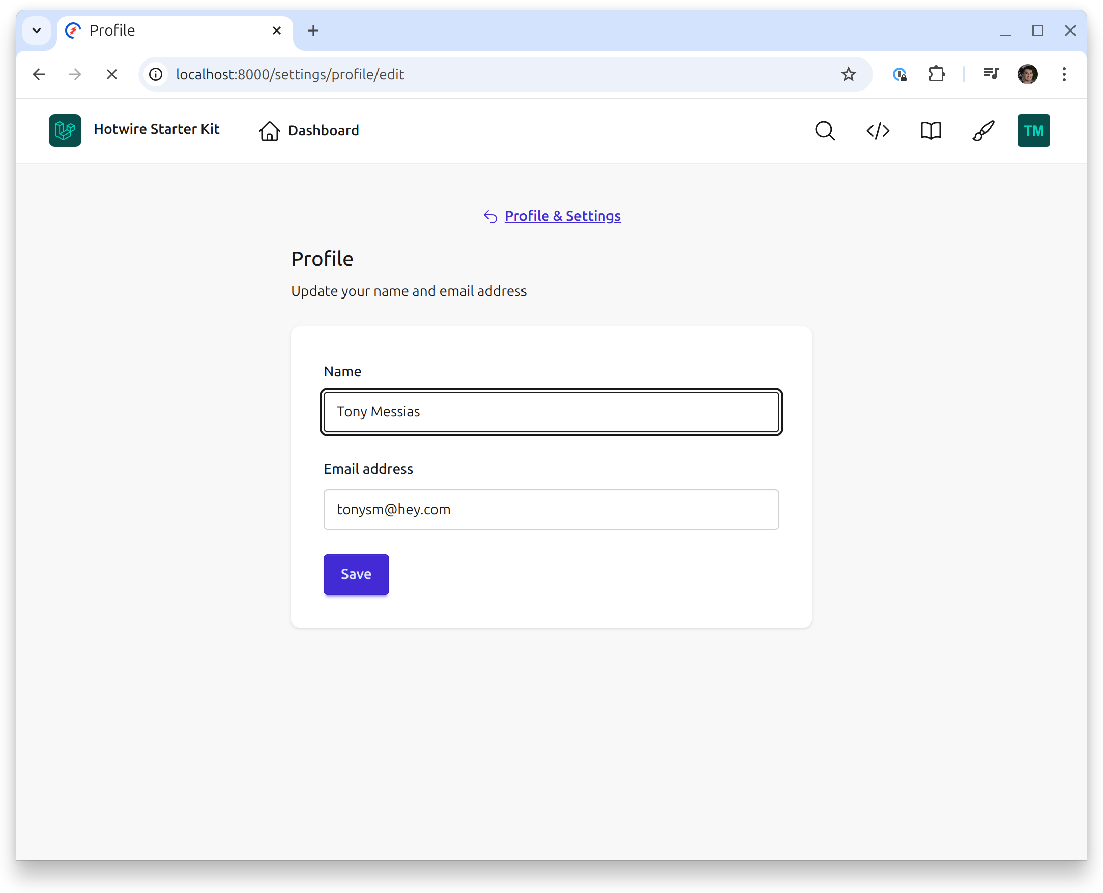Open a new browser tab
This screenshot has width=1103, height=893.
pyautogui.click(x=313, y=31)
